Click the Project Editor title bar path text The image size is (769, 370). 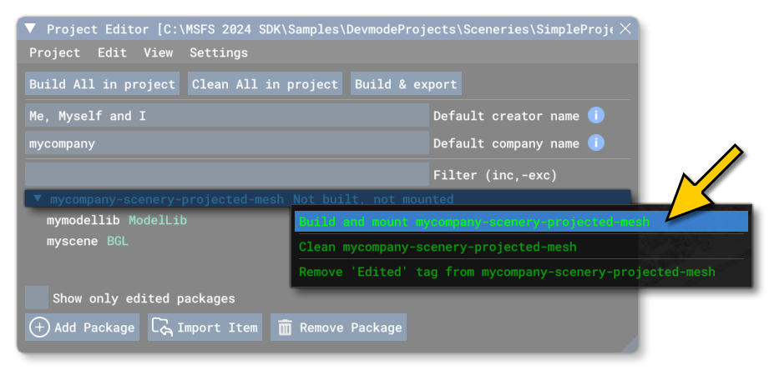386,29
